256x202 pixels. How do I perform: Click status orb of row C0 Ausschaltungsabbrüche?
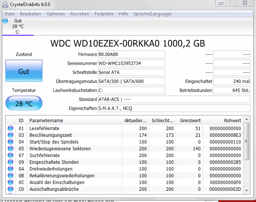point(10,189)
